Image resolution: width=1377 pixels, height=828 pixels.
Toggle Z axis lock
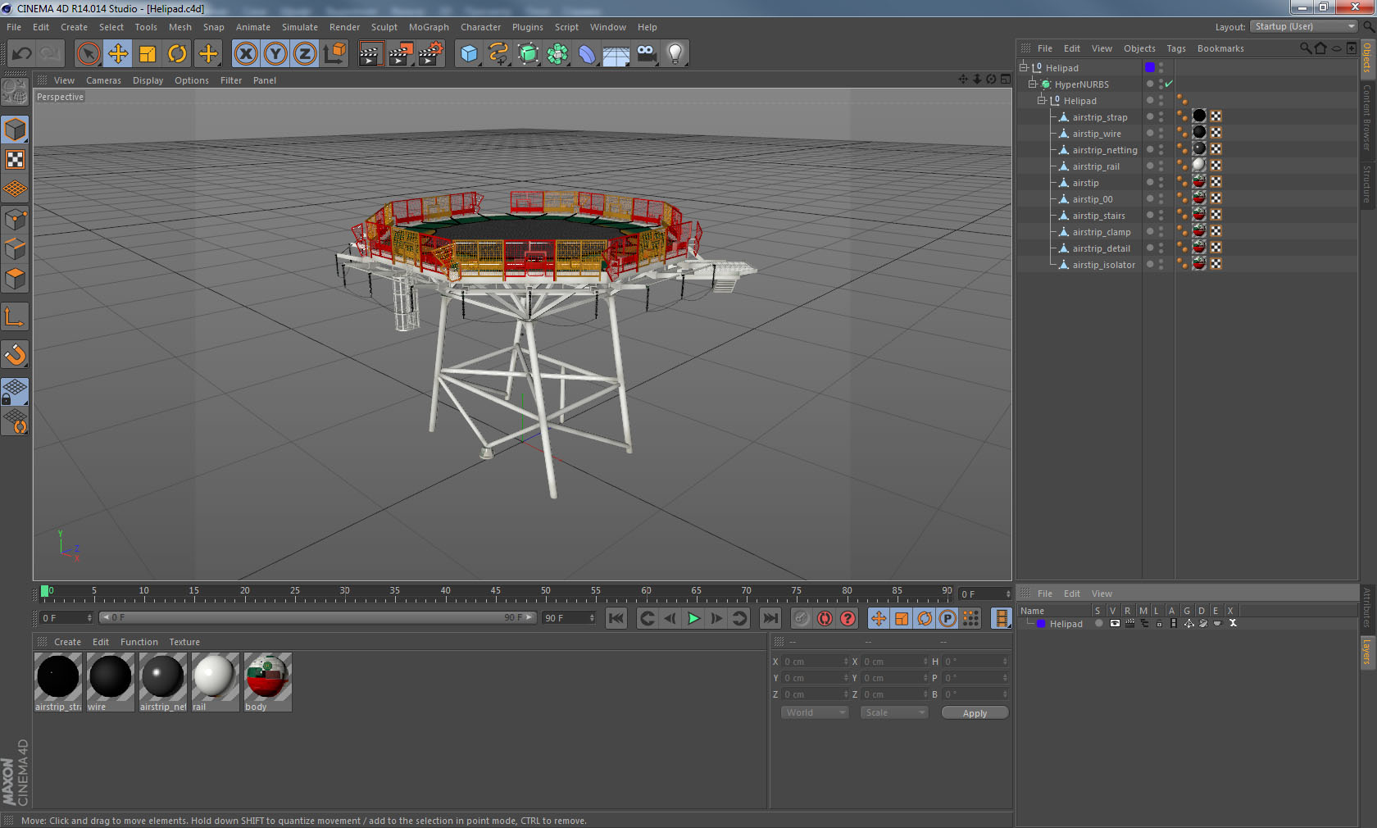(305, 54)
